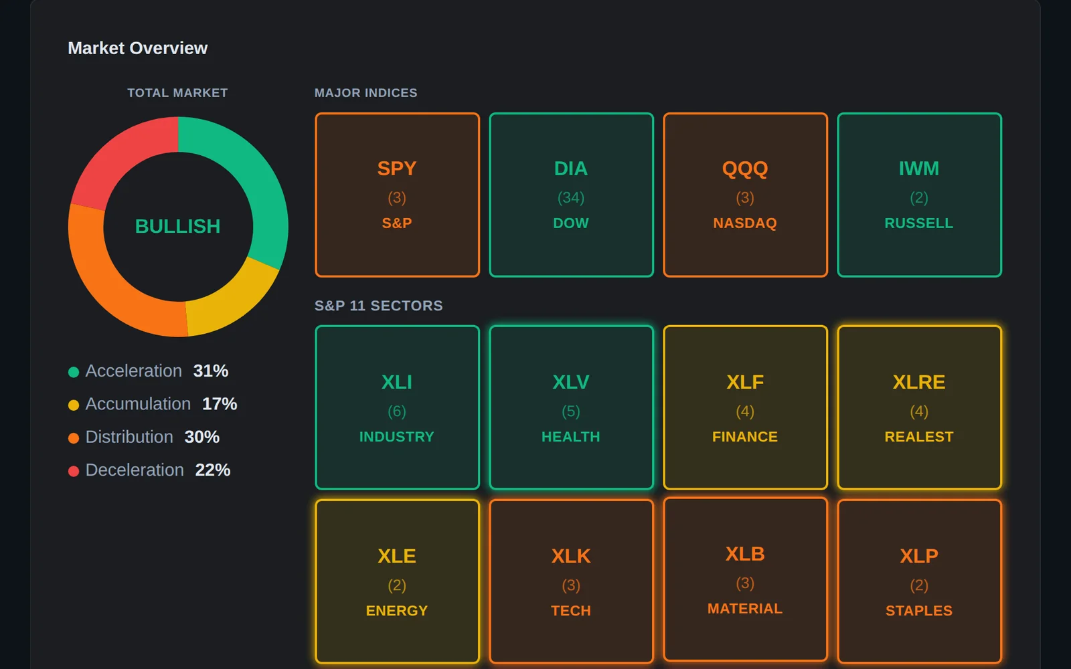Click the Deceleration 22% legend text
Viewport: 1071px width, 669px height.
158,470
